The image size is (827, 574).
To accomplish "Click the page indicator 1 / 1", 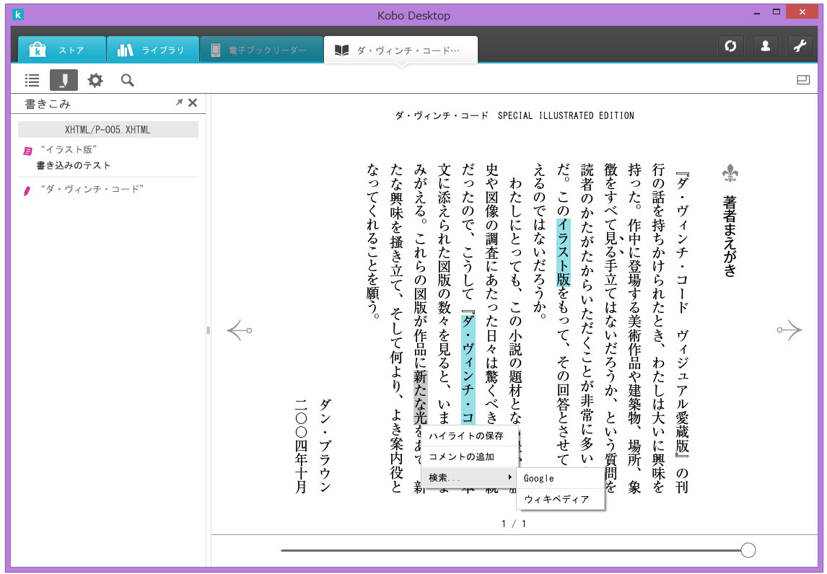I will point(514,524).
